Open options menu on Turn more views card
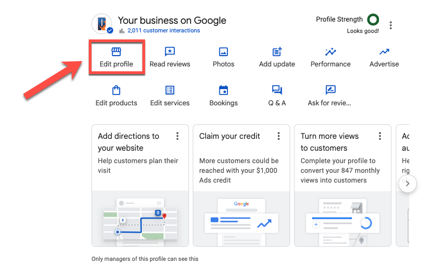438x276 pixels. pos(380,136)
